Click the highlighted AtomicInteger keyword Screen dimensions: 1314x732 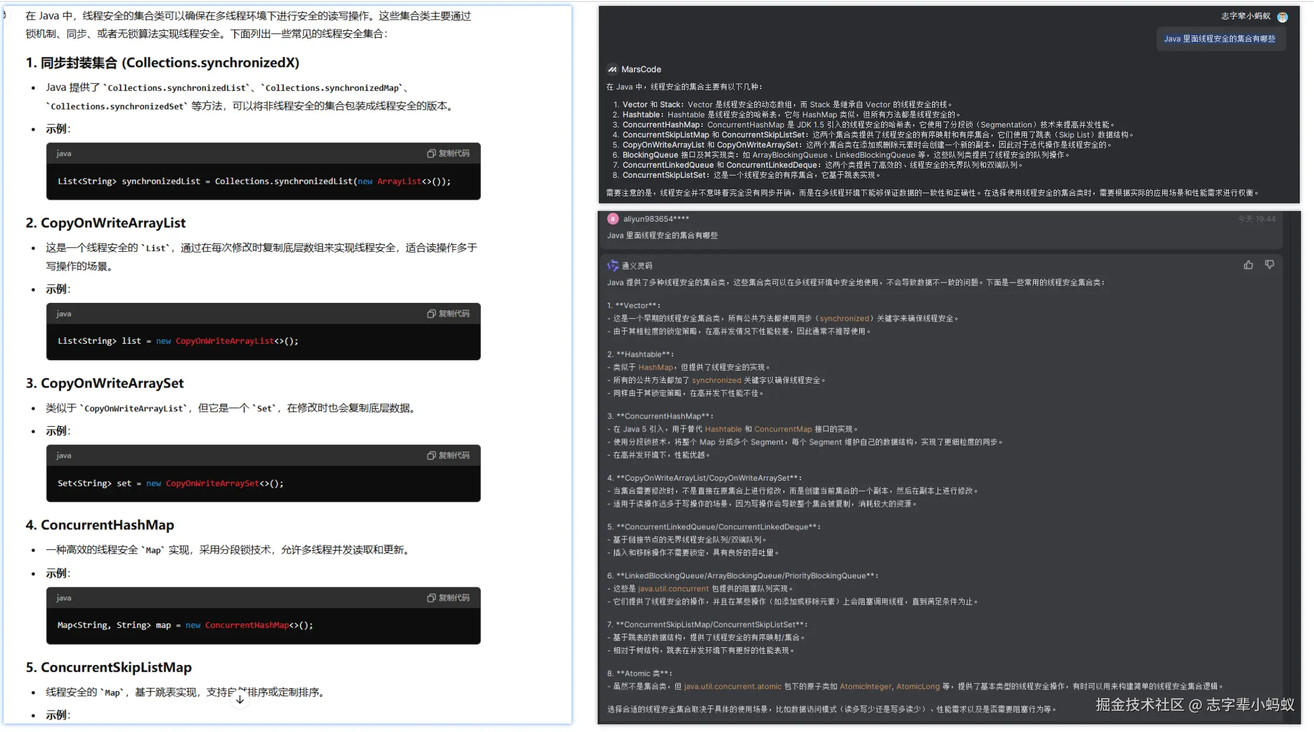[865, 686]
